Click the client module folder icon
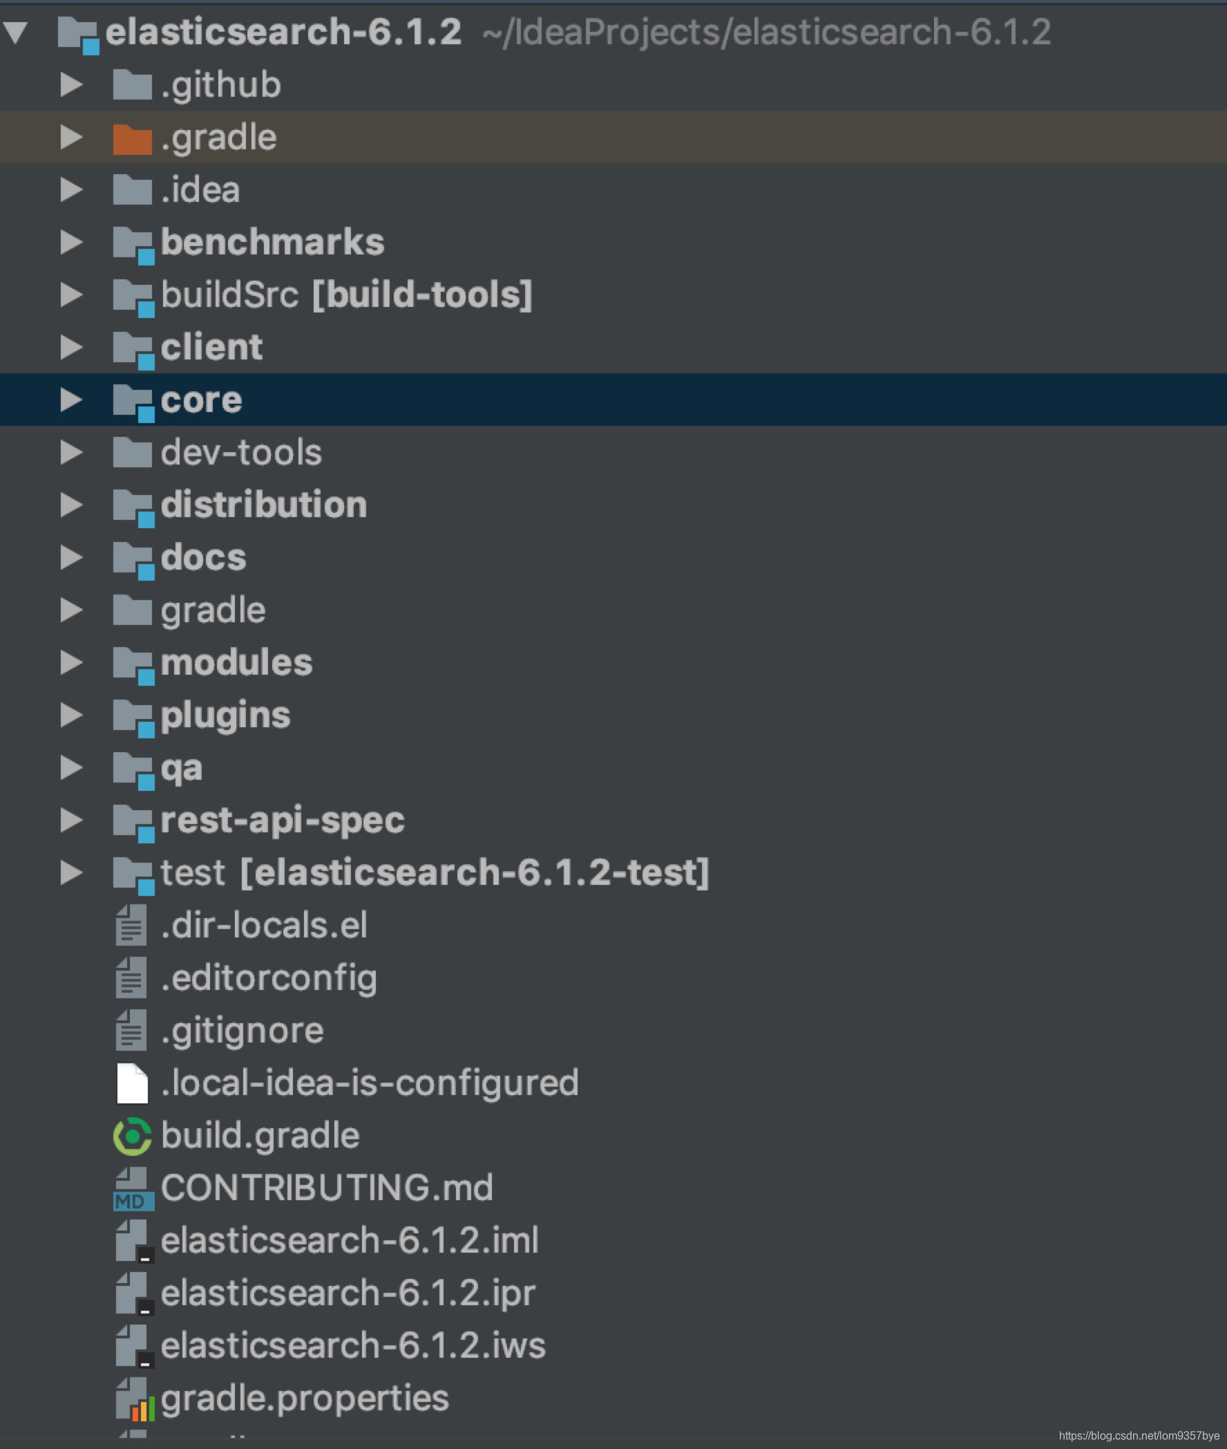The width and height of the screenshot is (1227, 1449). pos(133,350)
